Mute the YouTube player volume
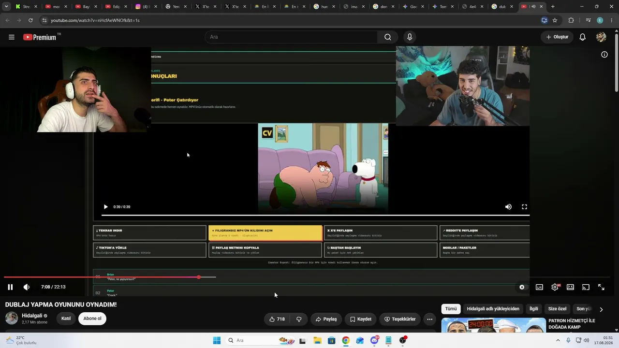The height and width of the screenshot is (348, 619). tap(27, 287)
